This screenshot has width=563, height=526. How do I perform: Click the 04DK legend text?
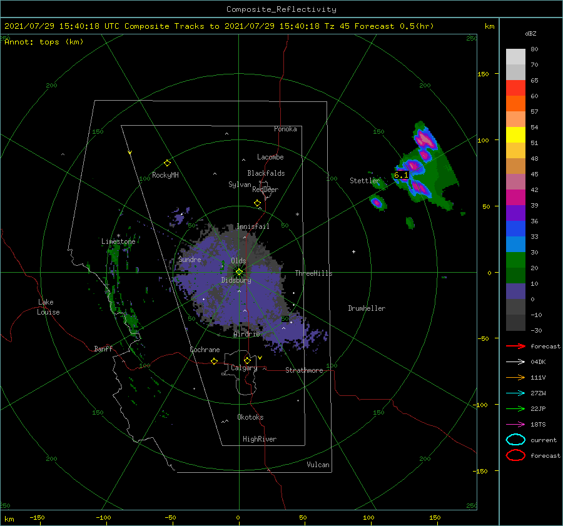coord(538,362)
